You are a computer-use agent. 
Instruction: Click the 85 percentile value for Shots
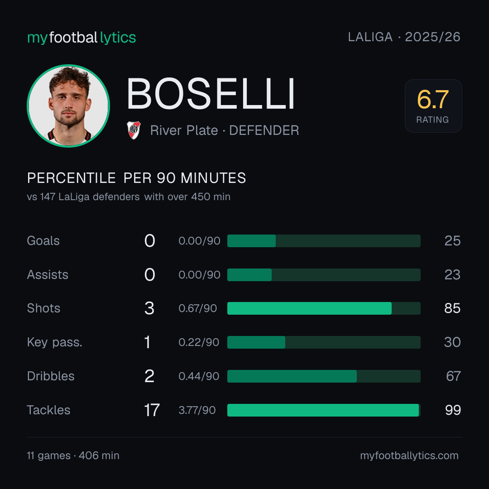pos(452,308)
